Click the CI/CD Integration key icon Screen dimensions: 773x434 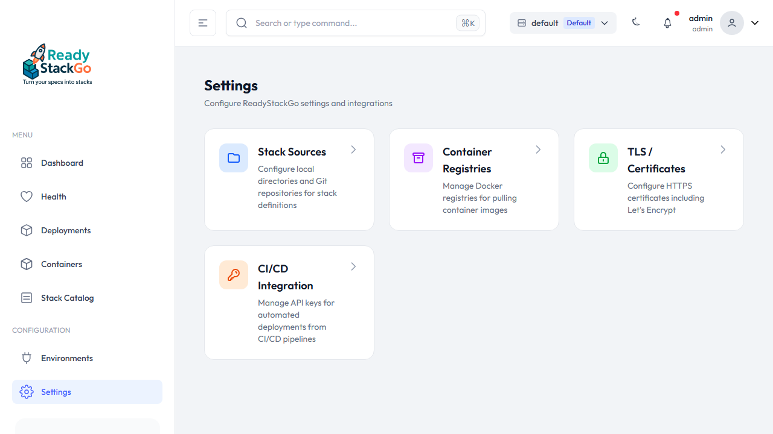(x=234, y=274)
